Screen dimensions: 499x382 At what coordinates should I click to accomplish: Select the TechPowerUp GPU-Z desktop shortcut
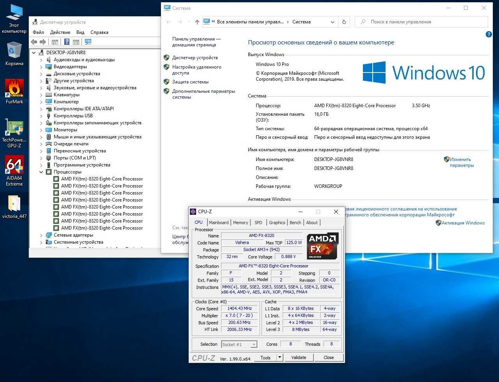[14, 133]
